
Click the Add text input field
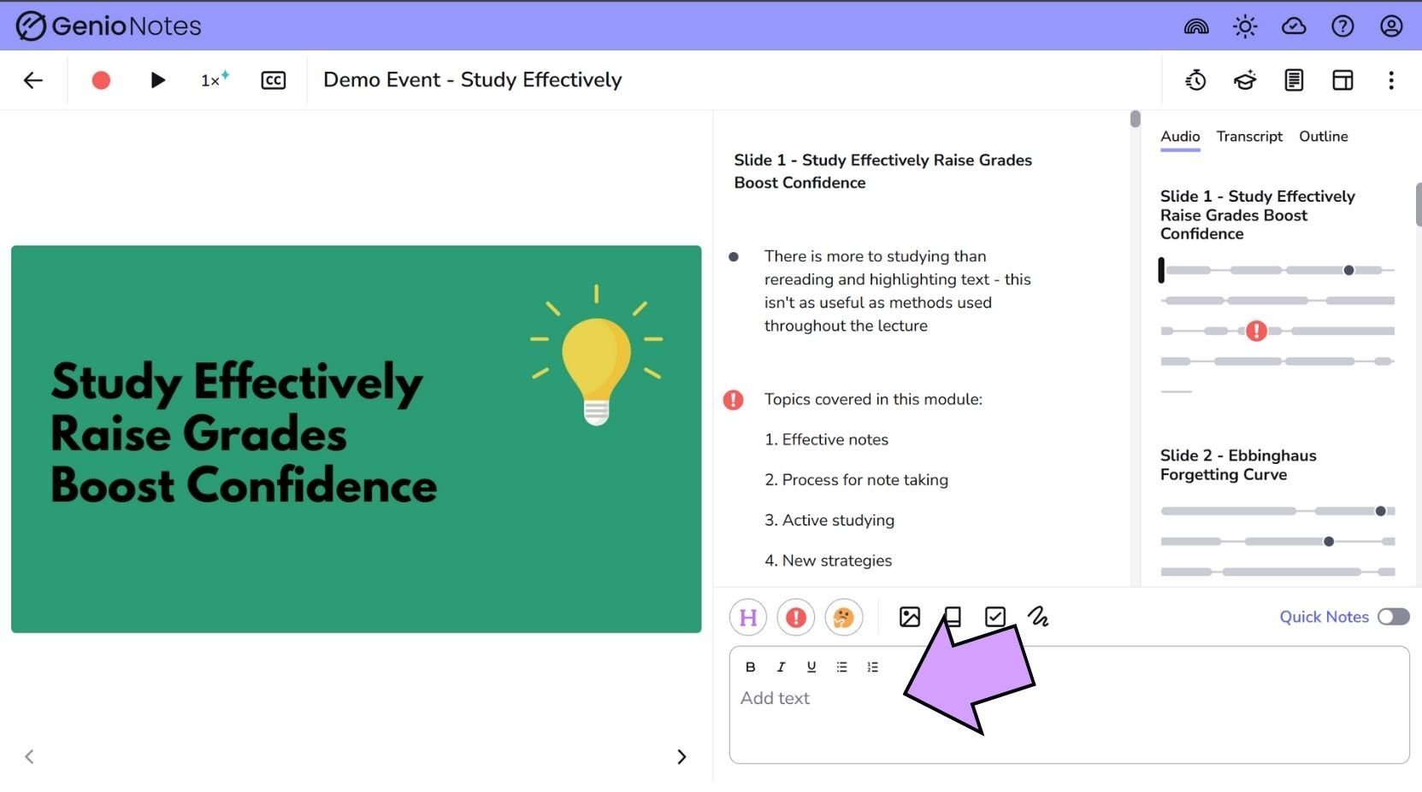tap(941, 698)
